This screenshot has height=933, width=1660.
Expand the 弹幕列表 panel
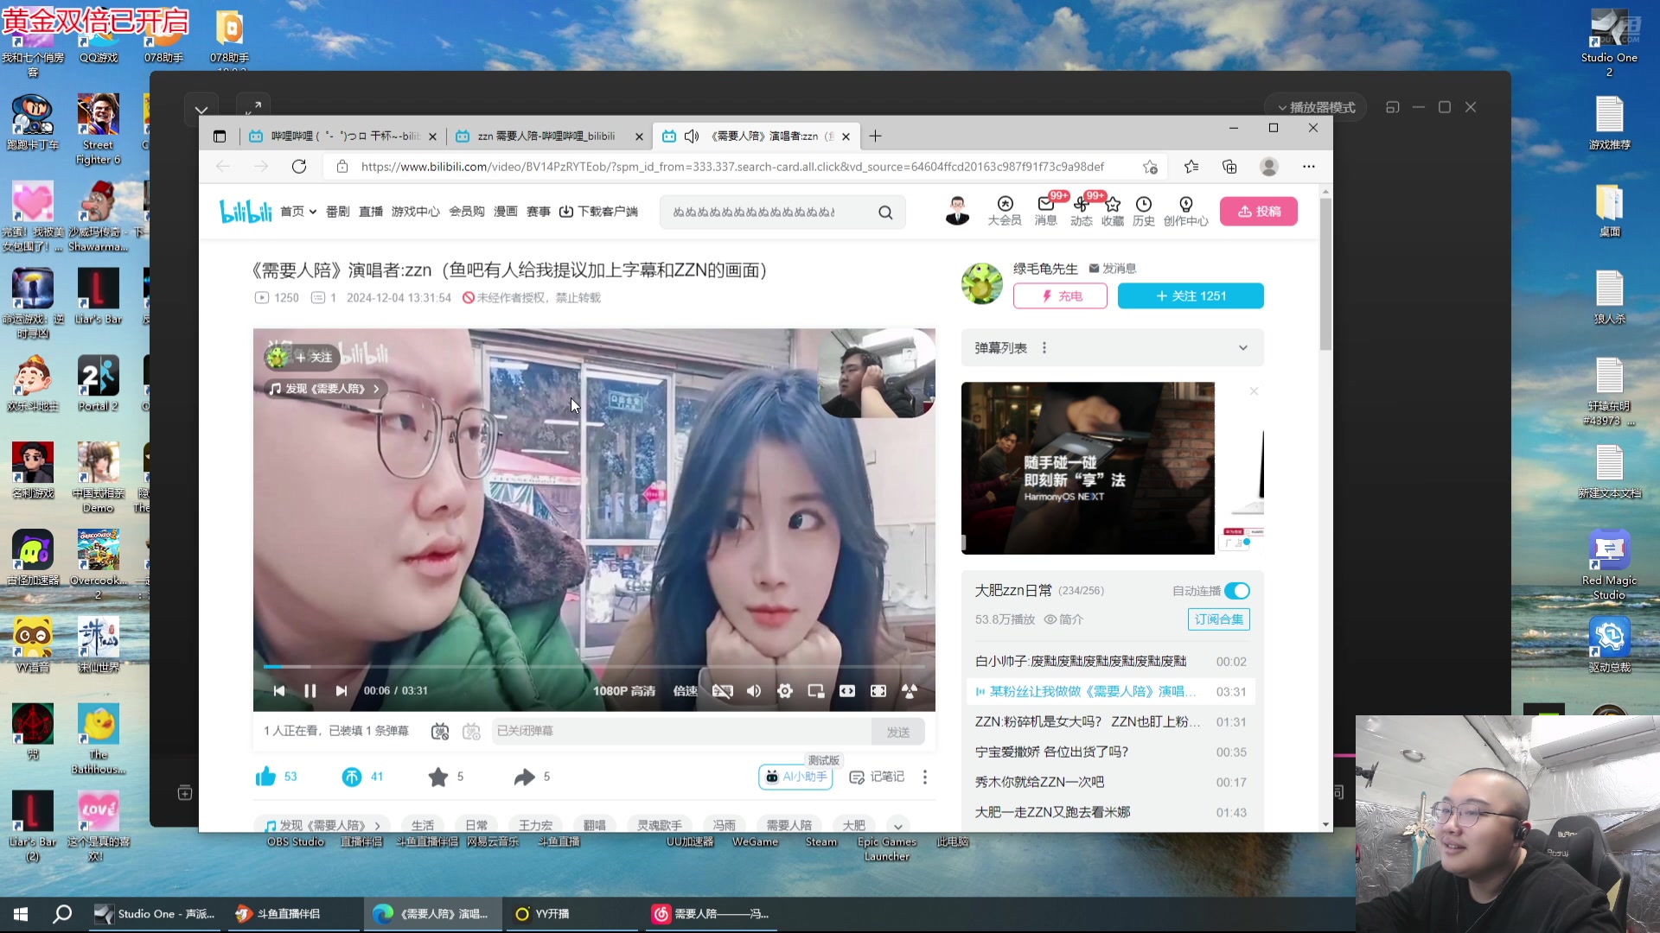[x=1242, y=348]
